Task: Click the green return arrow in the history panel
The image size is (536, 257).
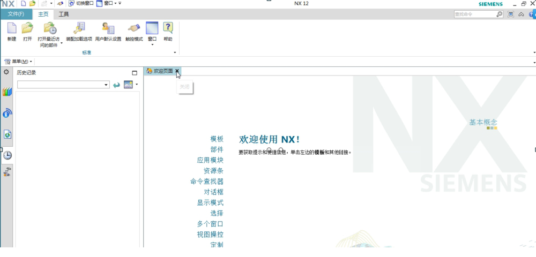Action: [x=116, y=85]
